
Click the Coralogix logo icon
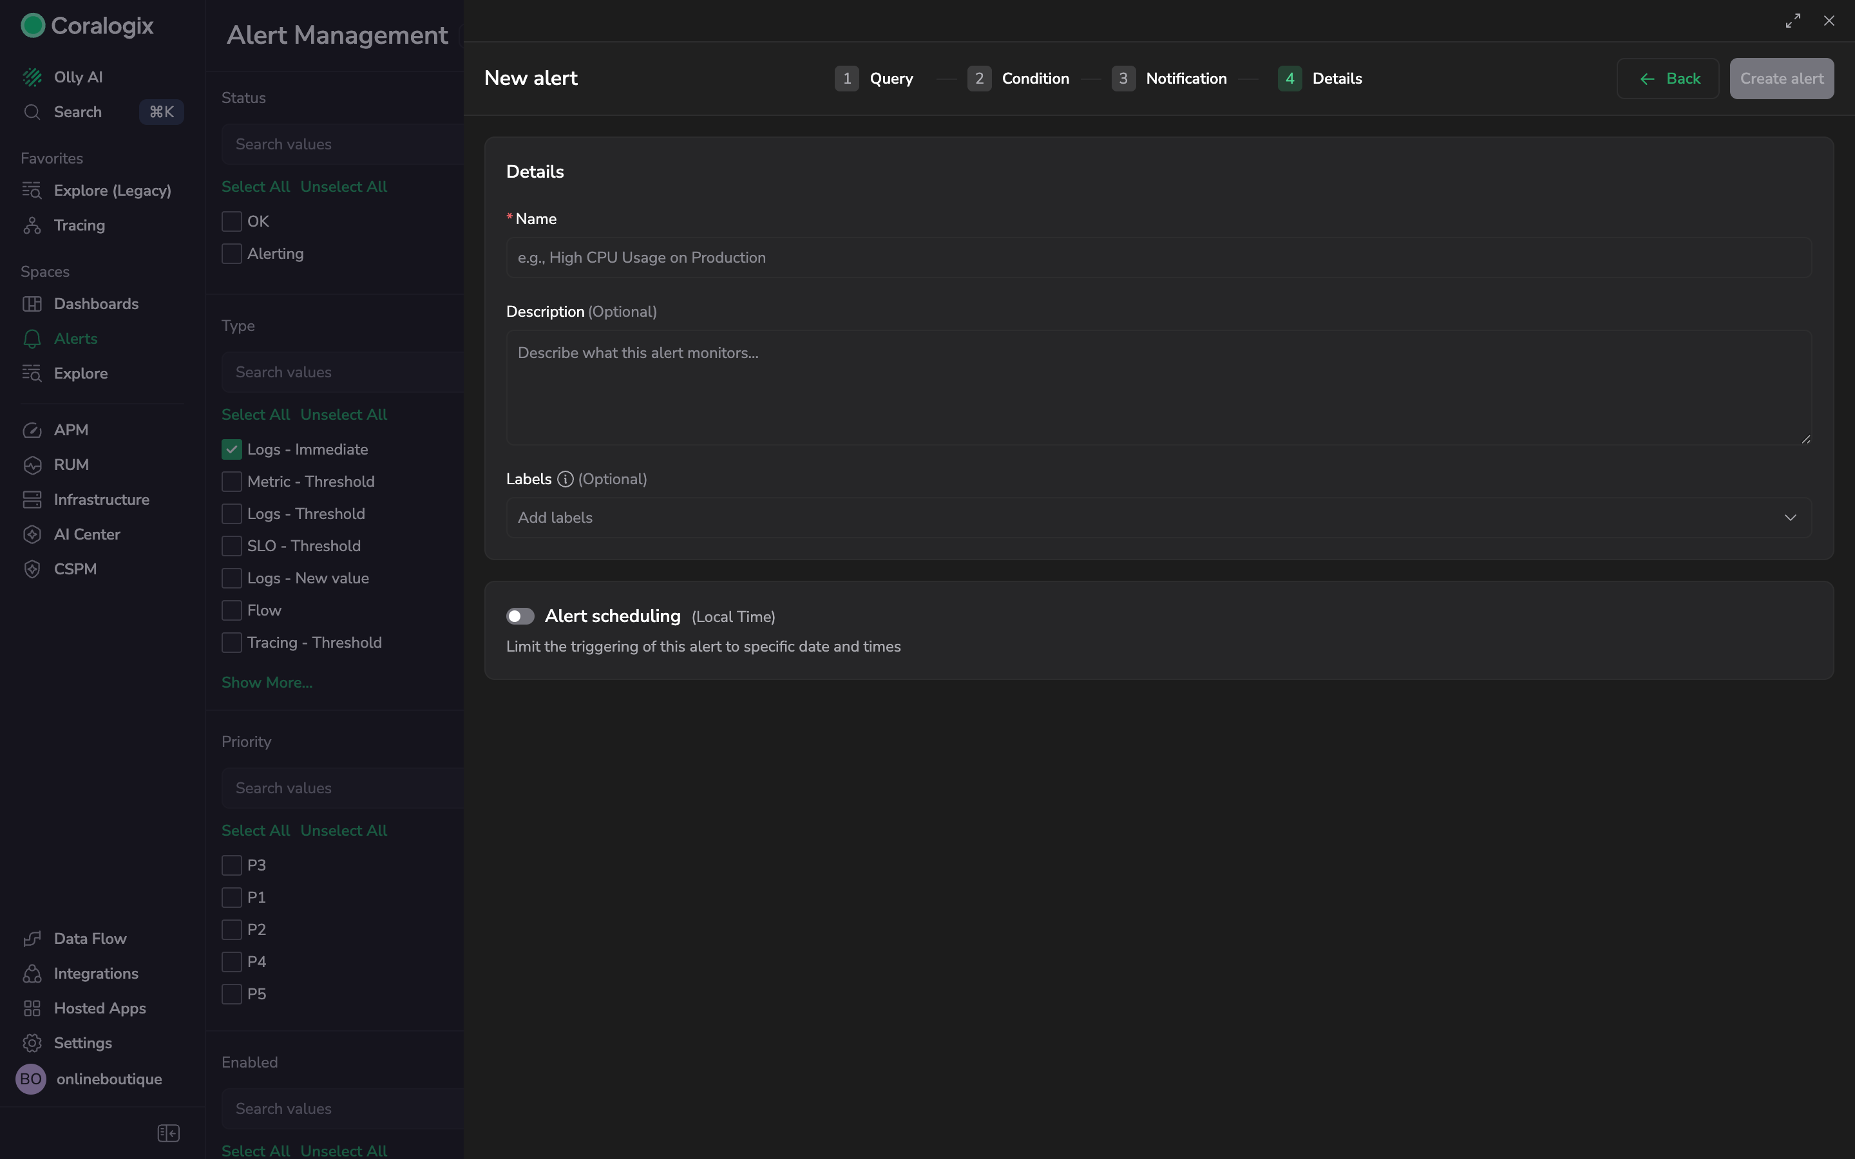point(33,25)
